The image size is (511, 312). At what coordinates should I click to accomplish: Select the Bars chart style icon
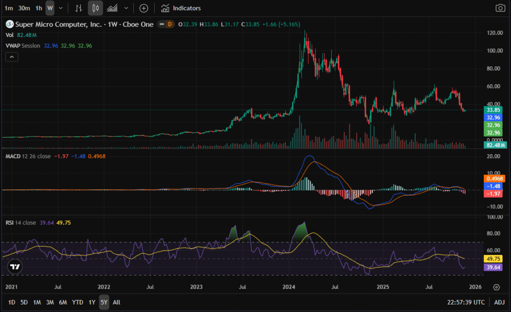[78, 8]
